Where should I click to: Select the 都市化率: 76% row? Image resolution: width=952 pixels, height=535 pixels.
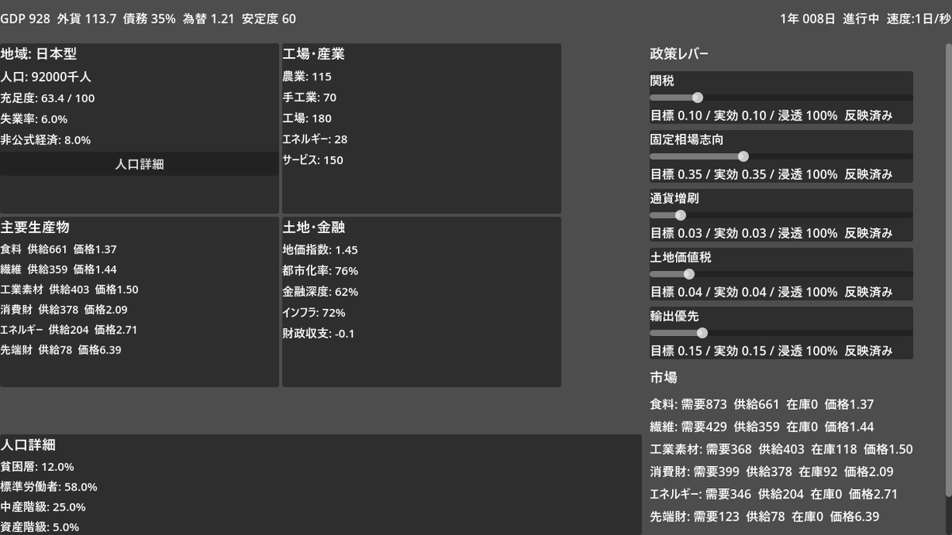pos(321,270)
